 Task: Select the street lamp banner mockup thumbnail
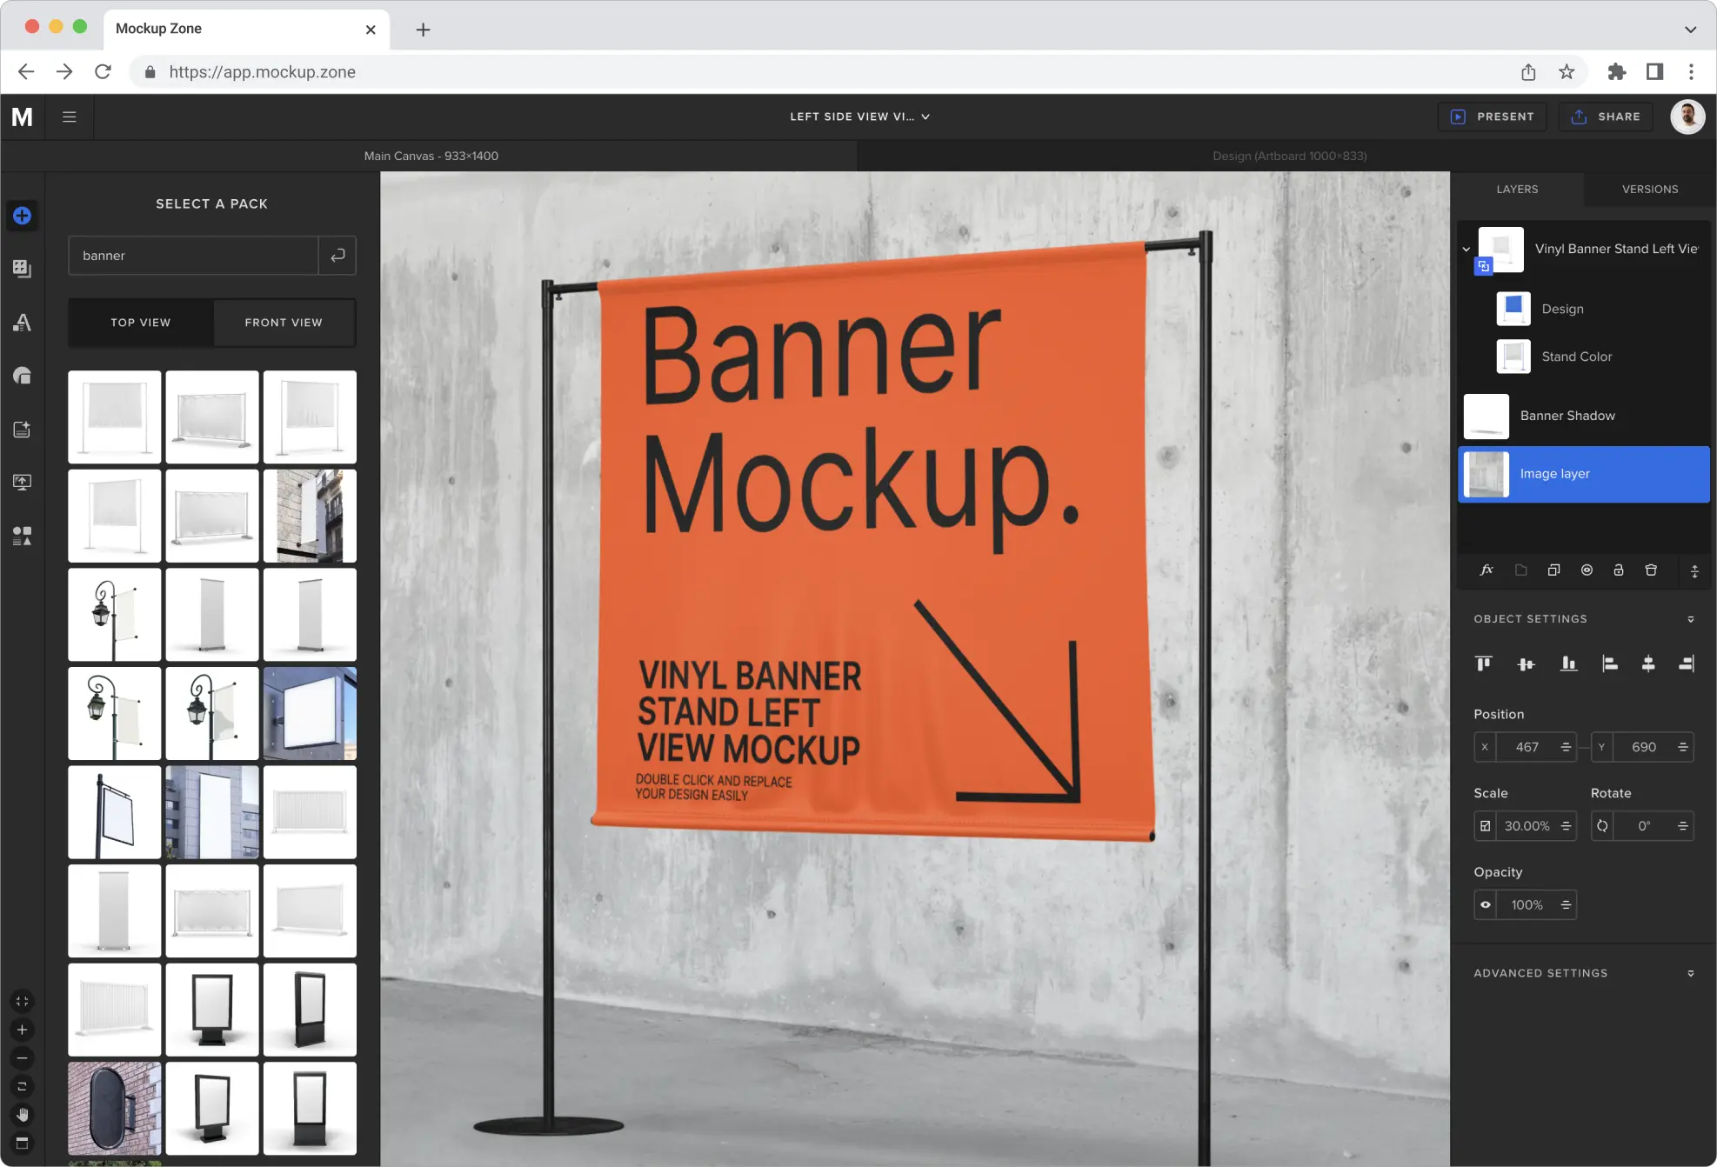[x=114, y=615]
